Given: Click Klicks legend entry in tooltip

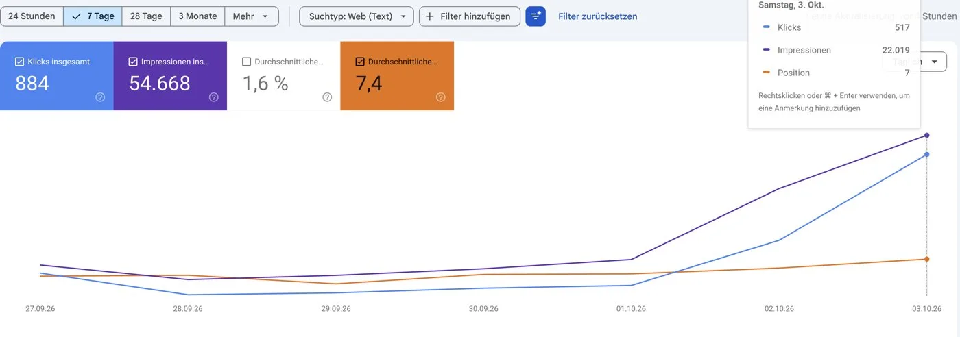Looking at the screenshot, I should click(x=789, y=27).
